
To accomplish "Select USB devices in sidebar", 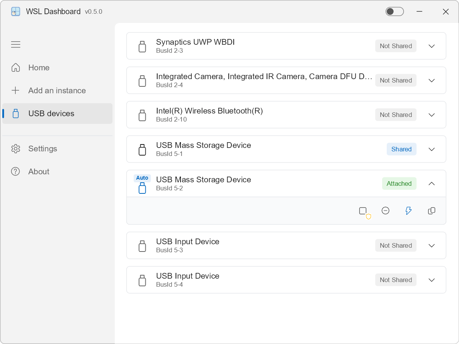I will [x=57, y=114].
